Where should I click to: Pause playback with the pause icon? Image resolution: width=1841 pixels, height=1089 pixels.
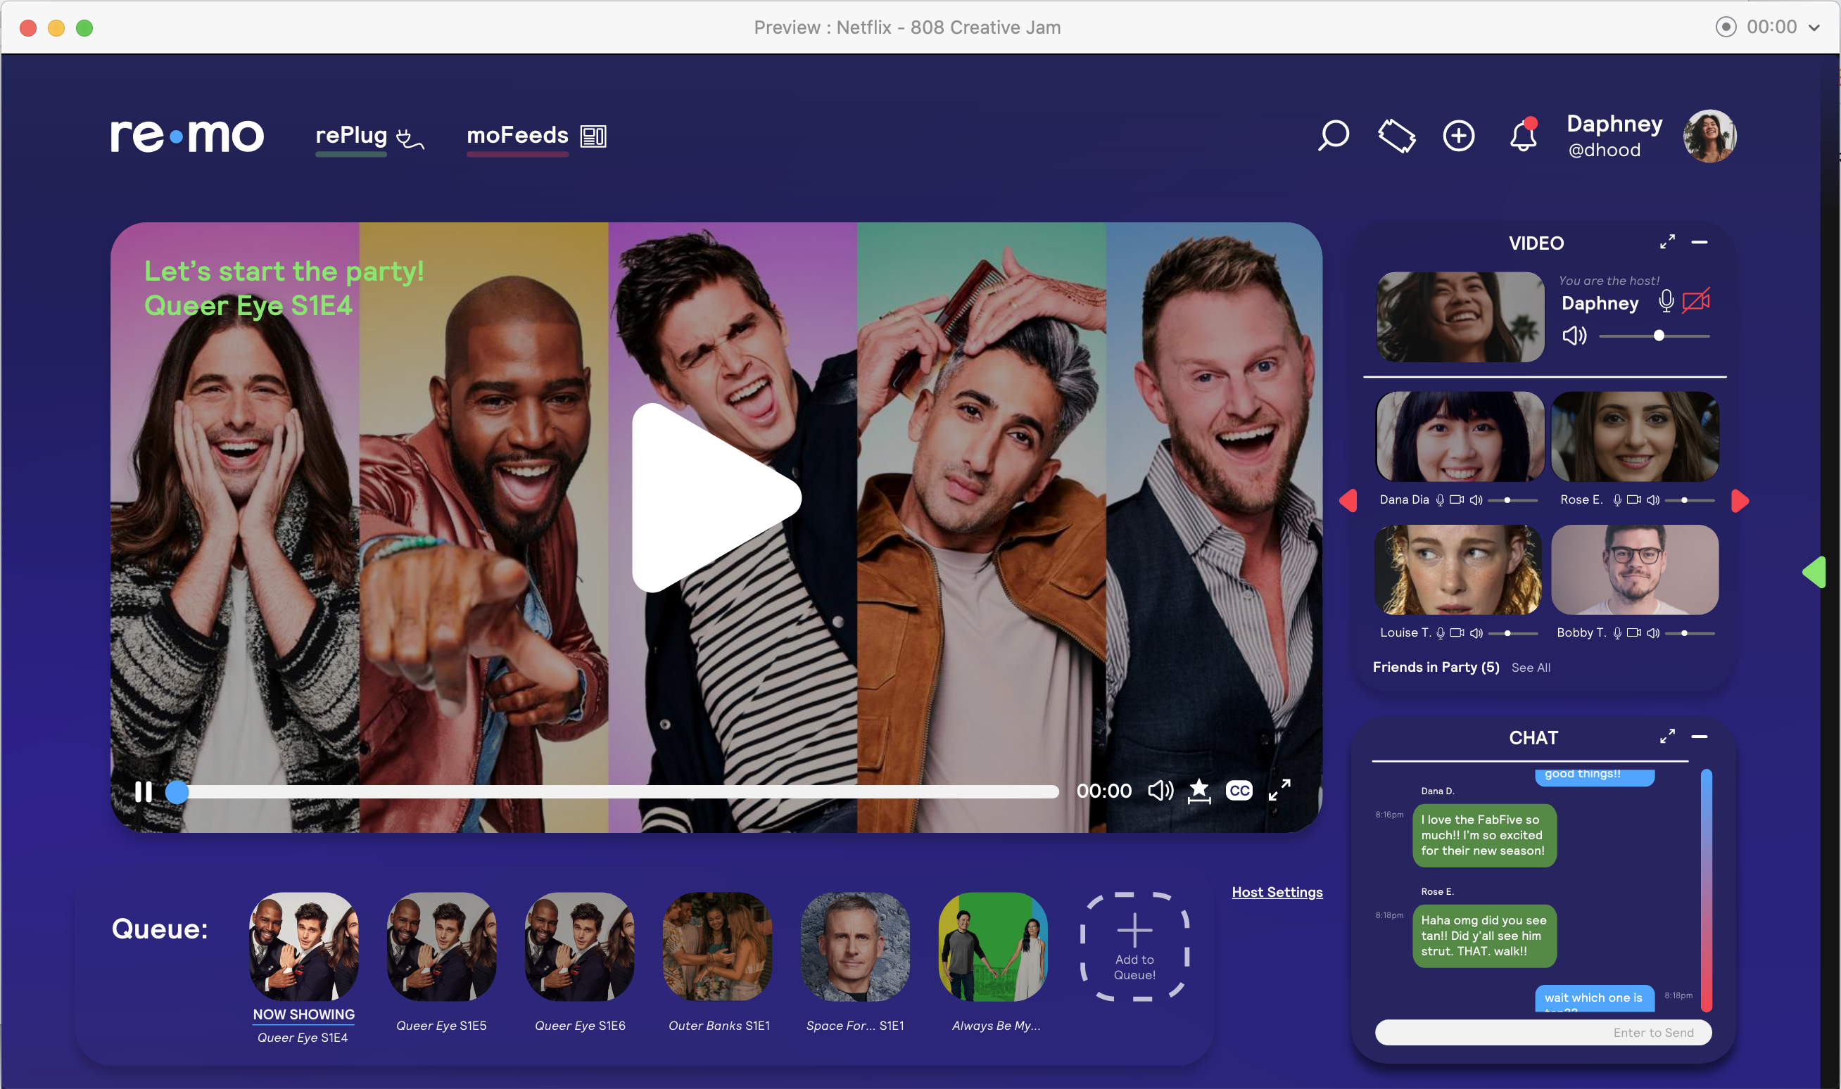[x=143, y=792]
